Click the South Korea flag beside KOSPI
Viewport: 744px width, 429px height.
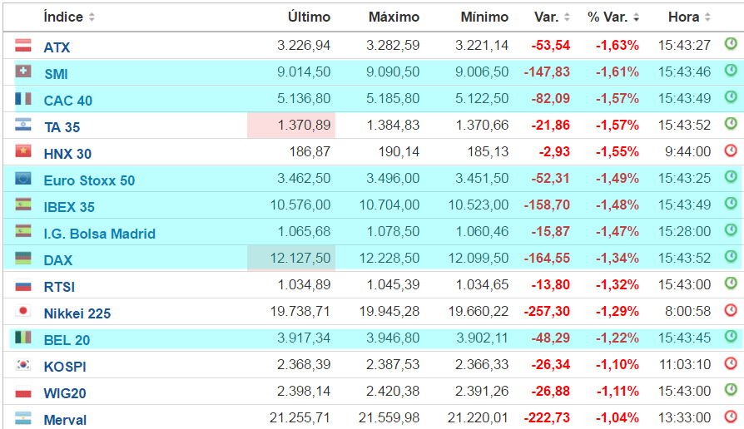(x=23, y=365)
